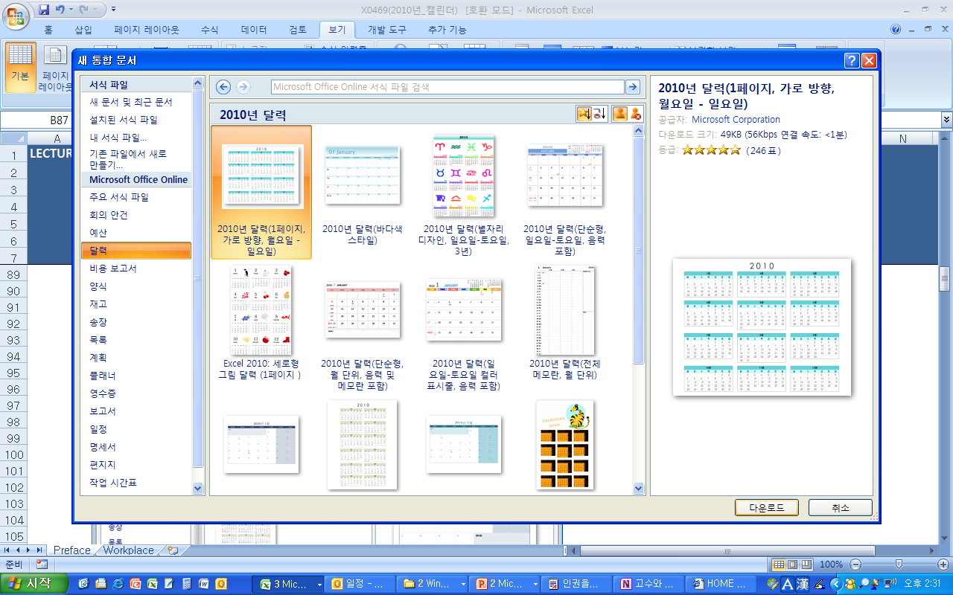
Task: Run the Office Online template search arrow
Action: click(633, 87)
